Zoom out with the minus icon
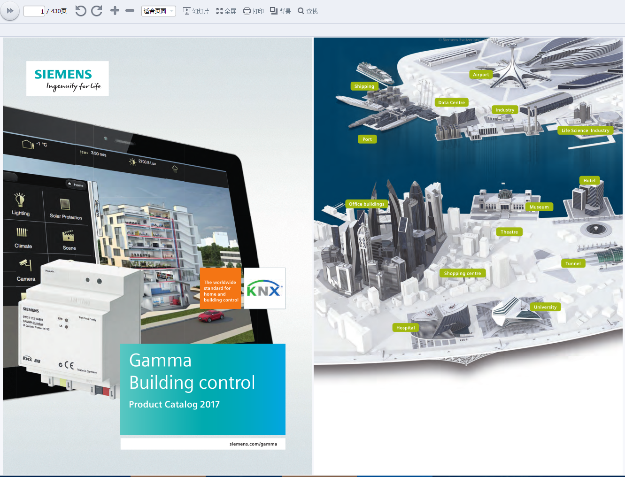This screenshot has height=477, width=625. (130, 11)
